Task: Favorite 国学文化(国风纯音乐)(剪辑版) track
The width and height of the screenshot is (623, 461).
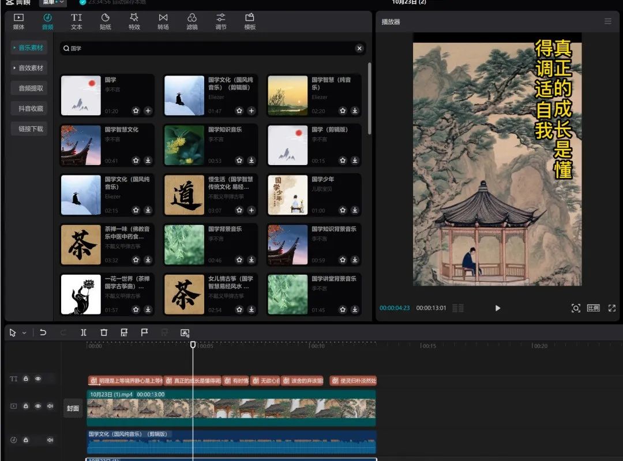Action: (x=239, y=111)
